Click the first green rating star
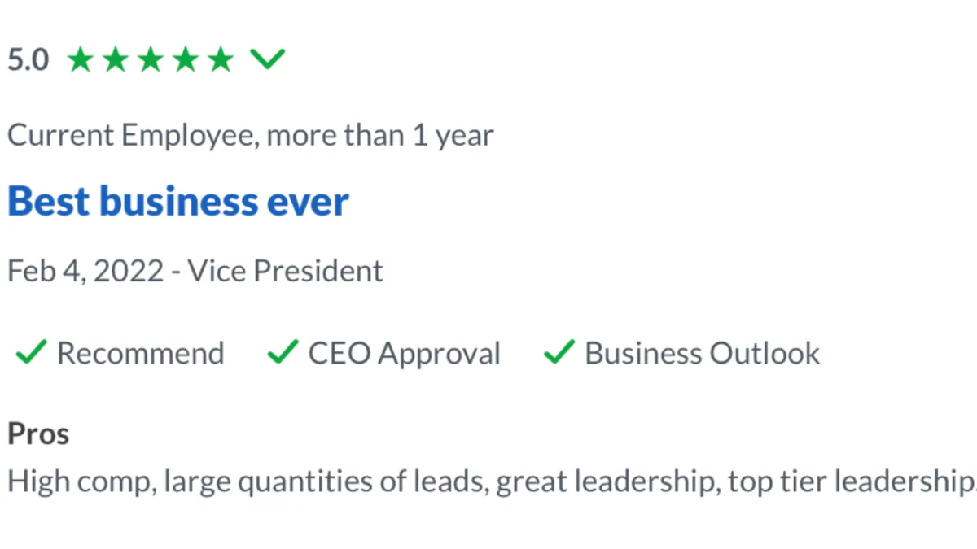Image resolution: width=977 pixels, height=549 pixels. click(x=81, y=59)
